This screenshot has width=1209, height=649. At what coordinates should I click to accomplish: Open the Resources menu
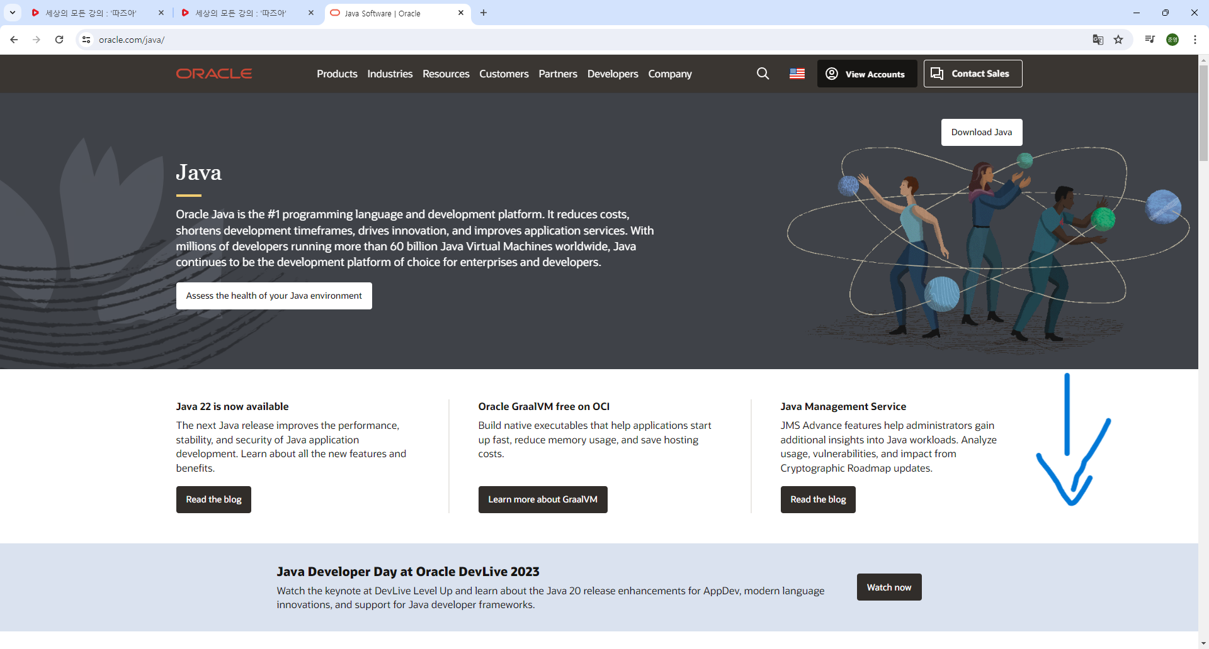click(x=446, y=74)
